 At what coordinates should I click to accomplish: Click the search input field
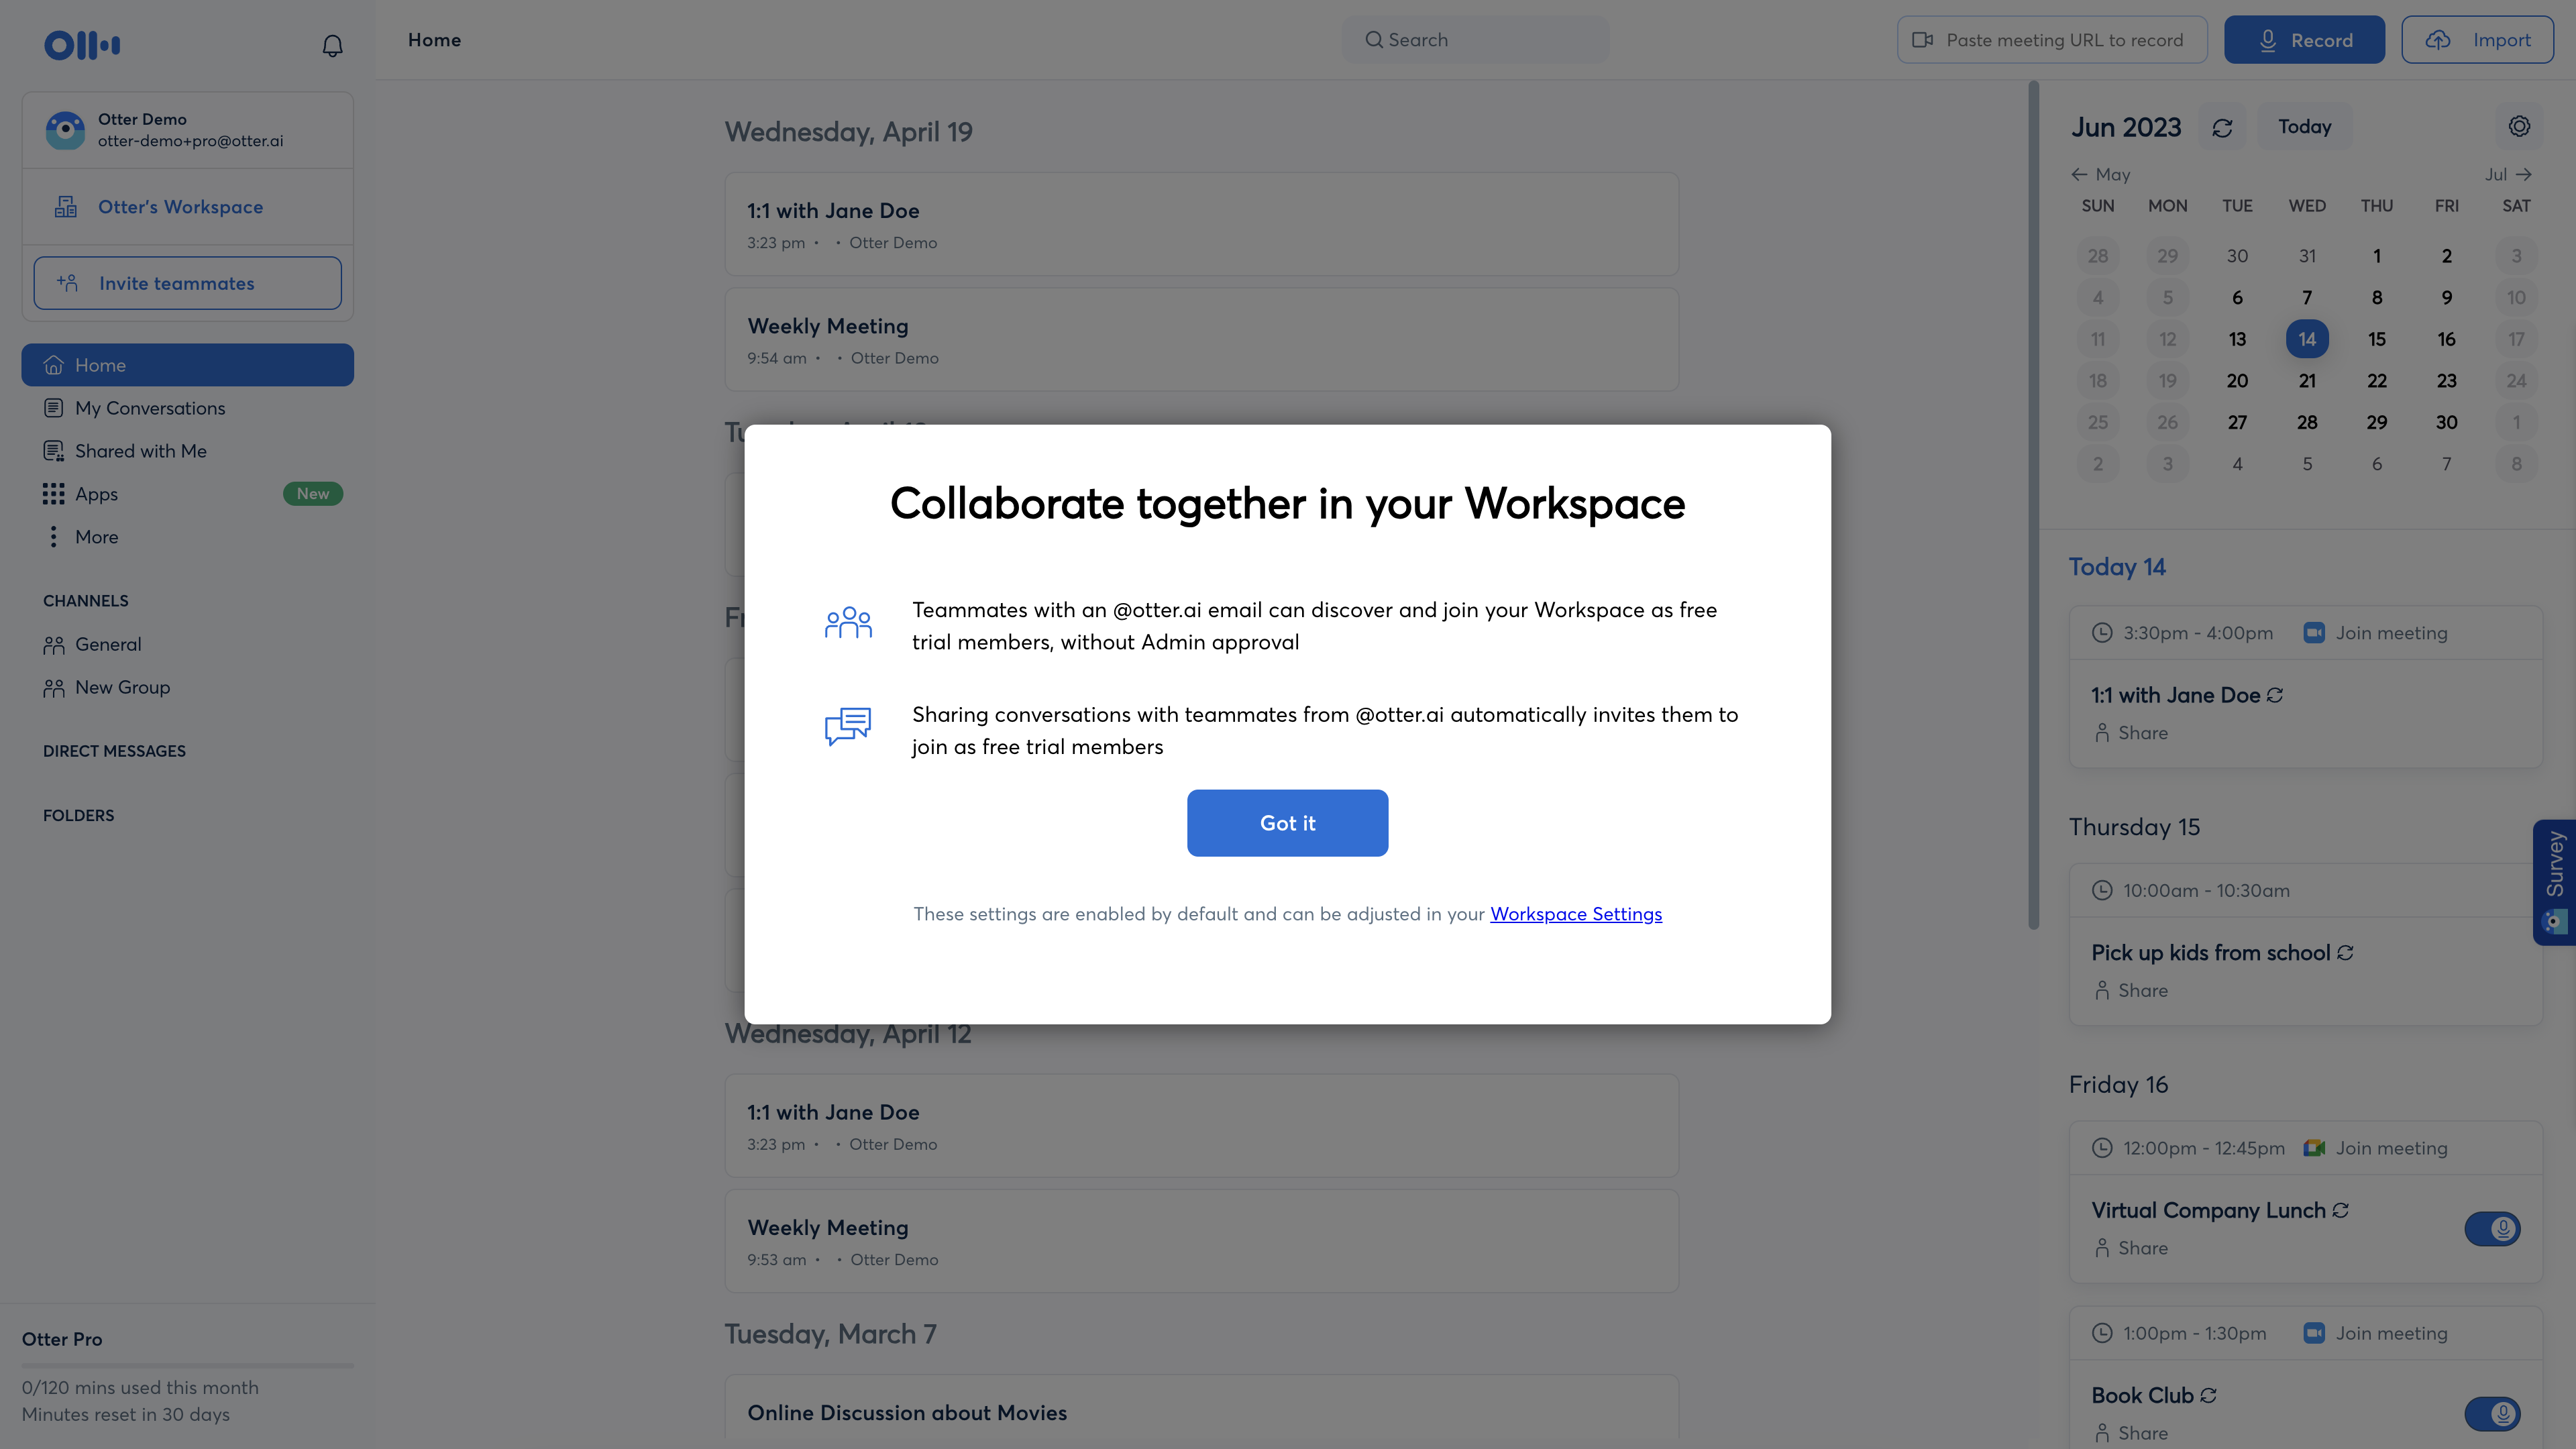tap(1475, 40)
